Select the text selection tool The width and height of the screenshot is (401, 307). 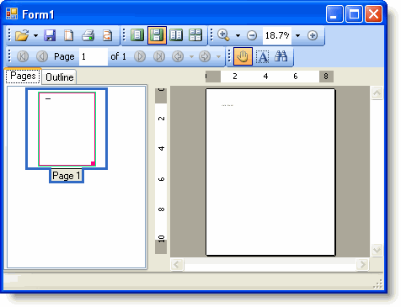263,56
